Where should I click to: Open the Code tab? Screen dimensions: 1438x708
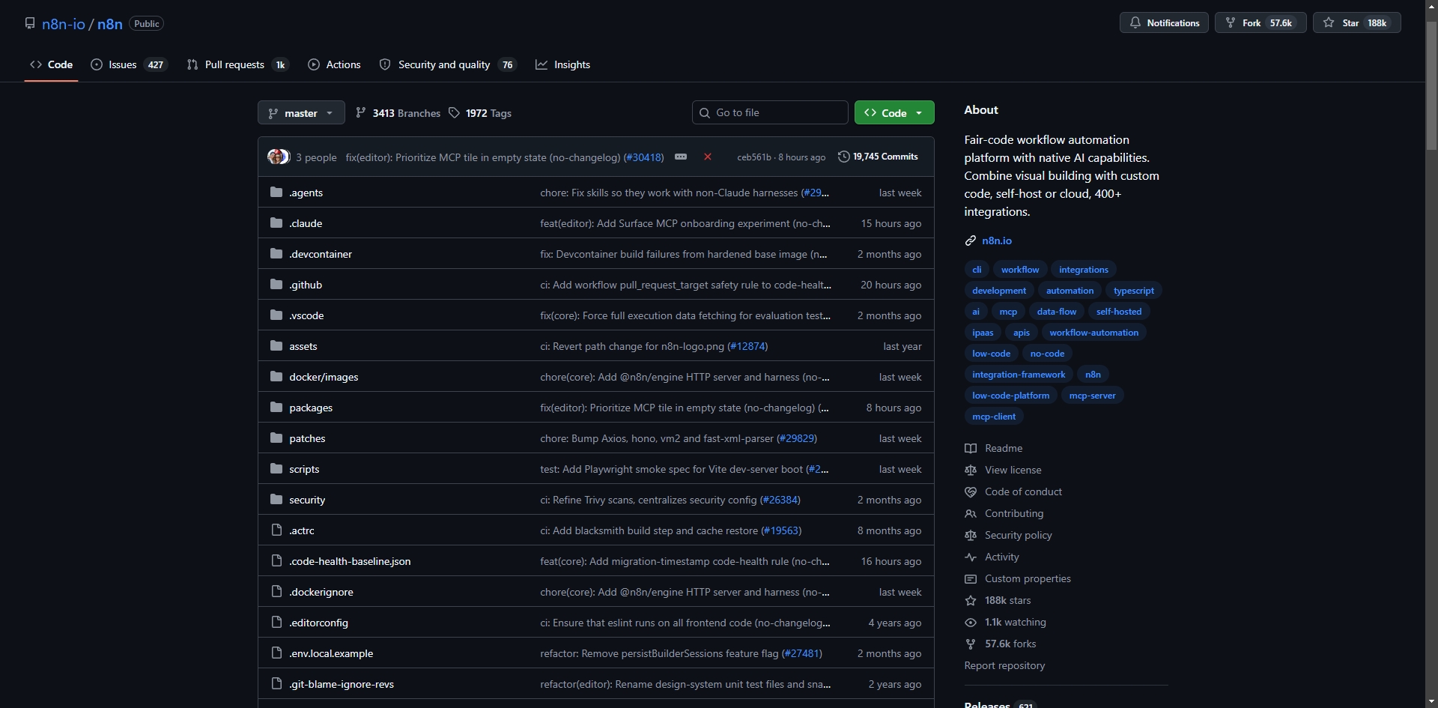coord(51,64)
